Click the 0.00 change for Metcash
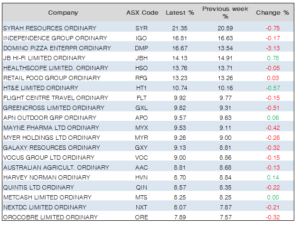The height and width of the screenshot is (226, 300). coord(272,197)
